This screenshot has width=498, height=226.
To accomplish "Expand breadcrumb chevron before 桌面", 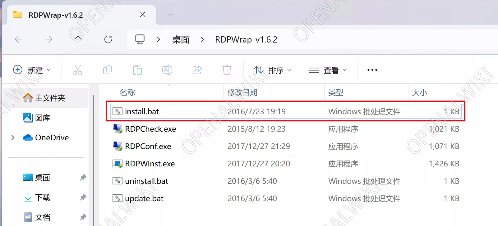I will 159,39.
